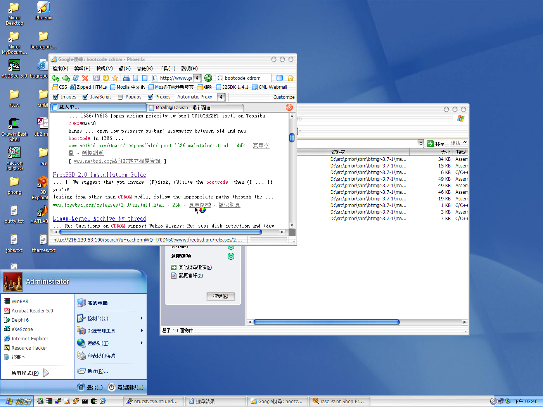Screen dimensions: 543x407
Task: Open the Home page icon in Phoenix
Action: point(291,78)
